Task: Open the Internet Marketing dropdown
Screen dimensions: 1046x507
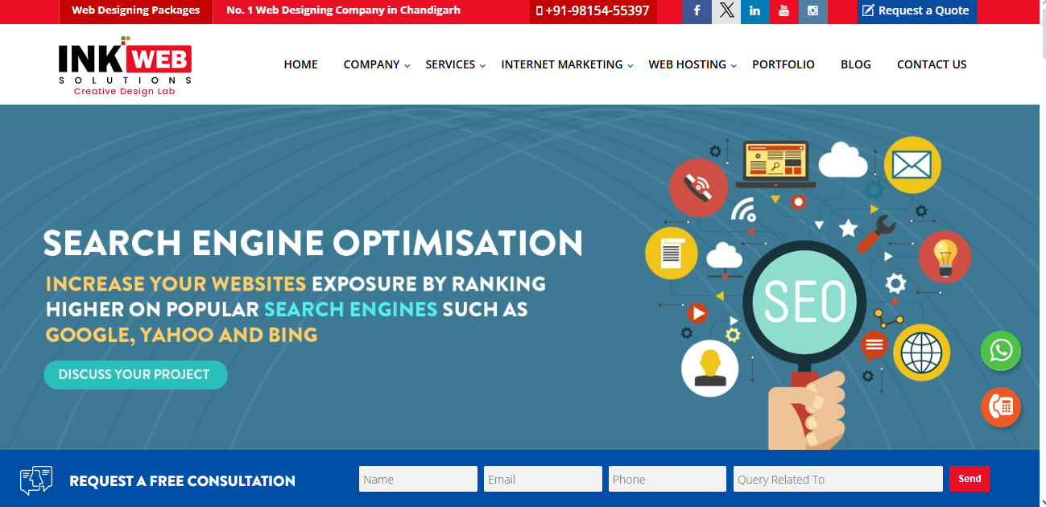Action: click(x=566, y=64)
